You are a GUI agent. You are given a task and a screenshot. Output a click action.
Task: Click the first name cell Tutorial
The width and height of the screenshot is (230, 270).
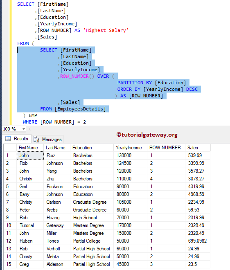tap(30, 225)
